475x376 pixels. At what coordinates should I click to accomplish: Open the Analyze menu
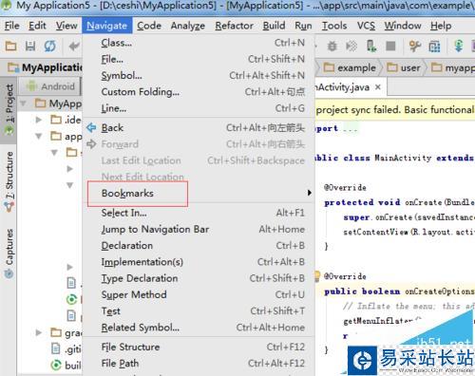click(x=188, y=26)
